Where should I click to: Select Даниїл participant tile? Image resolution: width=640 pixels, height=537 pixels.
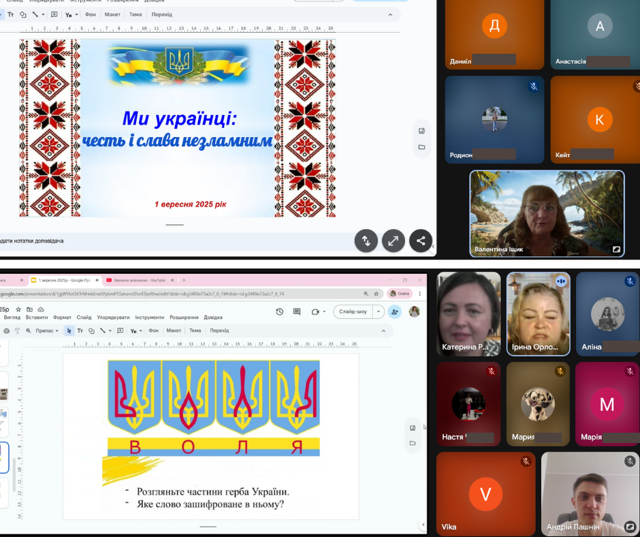pos(494,34)
